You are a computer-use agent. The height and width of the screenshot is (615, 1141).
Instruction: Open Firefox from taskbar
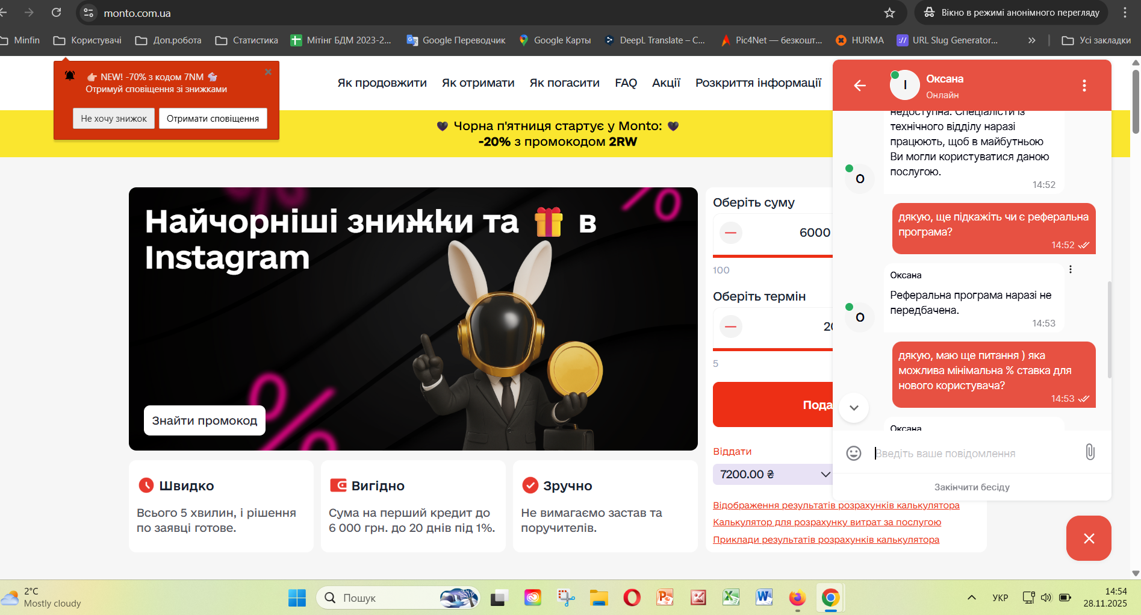(797, 598)
